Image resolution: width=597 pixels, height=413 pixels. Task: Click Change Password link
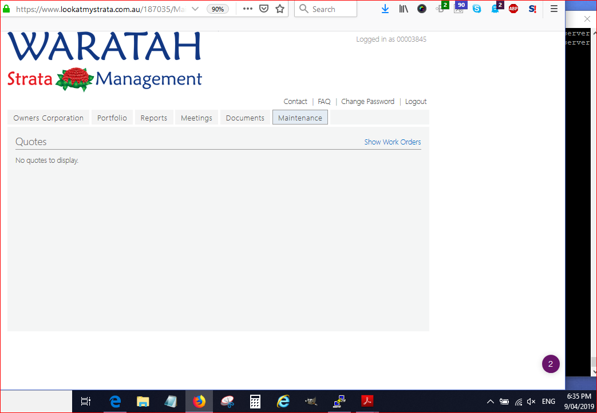[368, 102]
